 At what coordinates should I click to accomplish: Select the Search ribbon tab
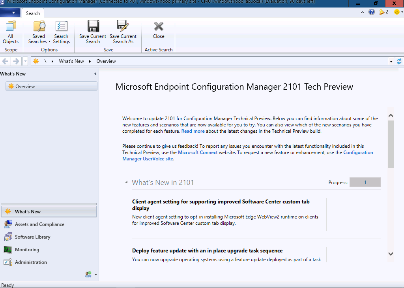click(33, 13)
